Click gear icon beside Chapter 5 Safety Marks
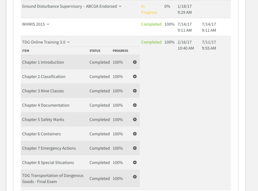The width and height of the screenshot is (258, 191). [x=135, y=119]
